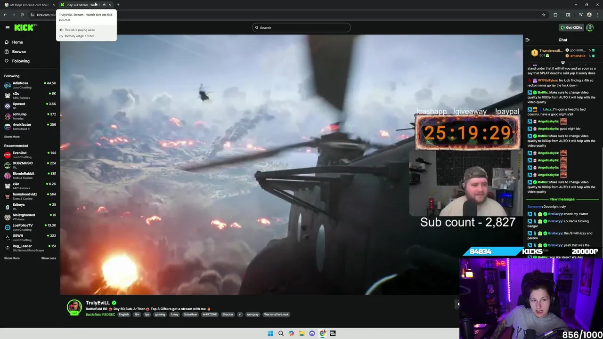Select the Subathon stream tag
This screenshot has height=339, width=603.
(x=190, y=315)
